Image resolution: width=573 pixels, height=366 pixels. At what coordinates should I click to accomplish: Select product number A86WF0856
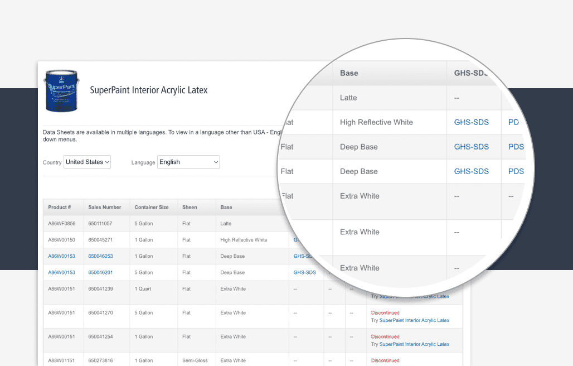[62, 224]
